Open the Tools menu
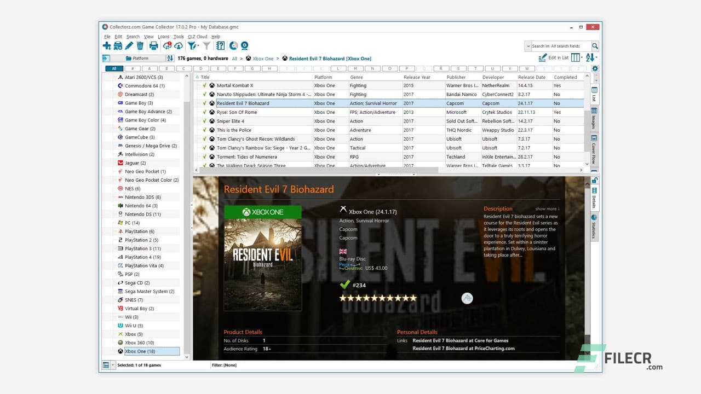 (x=178, y=36)
